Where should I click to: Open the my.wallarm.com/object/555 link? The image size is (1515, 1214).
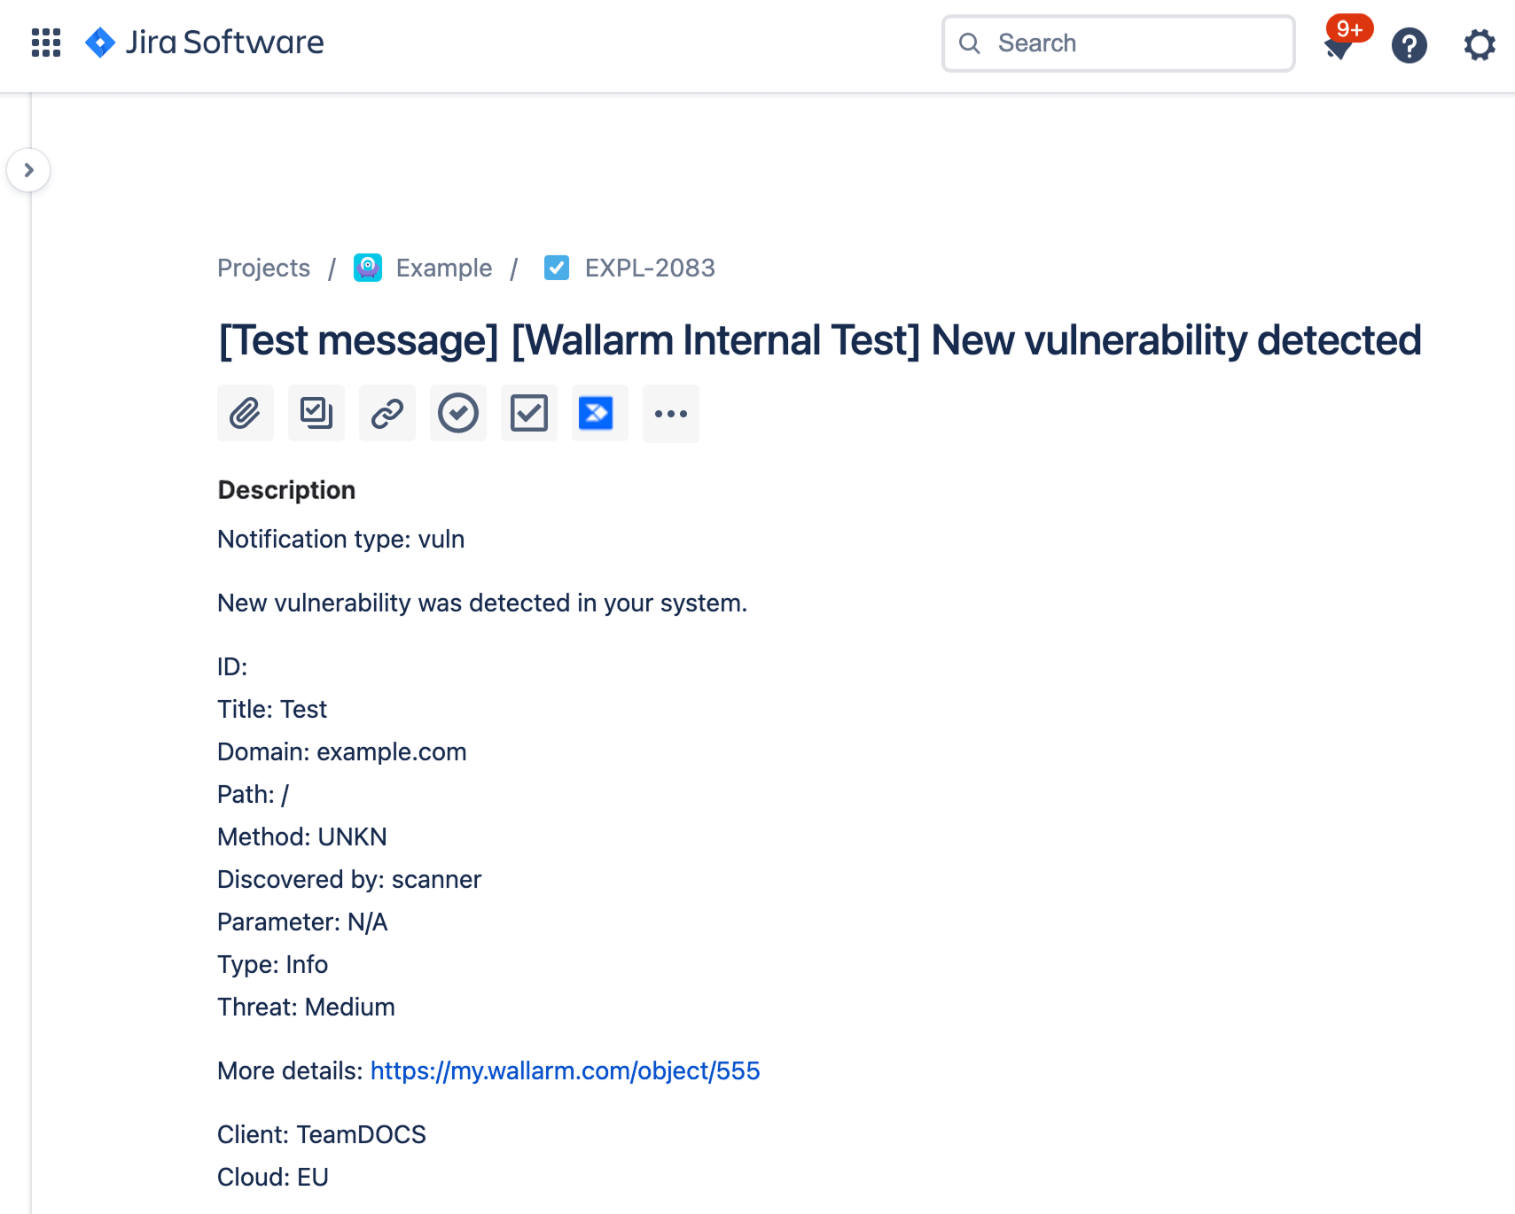[x=564, y=1070]
